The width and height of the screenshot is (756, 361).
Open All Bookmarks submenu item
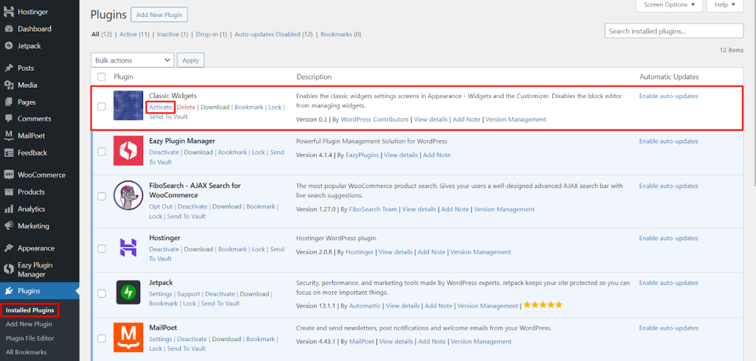pos(26,352)
